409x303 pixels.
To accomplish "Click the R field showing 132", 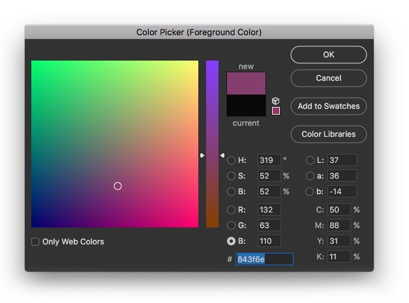I will coord(269,209).
